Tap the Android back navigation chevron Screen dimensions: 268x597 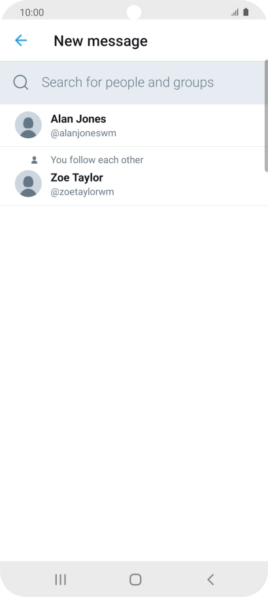210,579
